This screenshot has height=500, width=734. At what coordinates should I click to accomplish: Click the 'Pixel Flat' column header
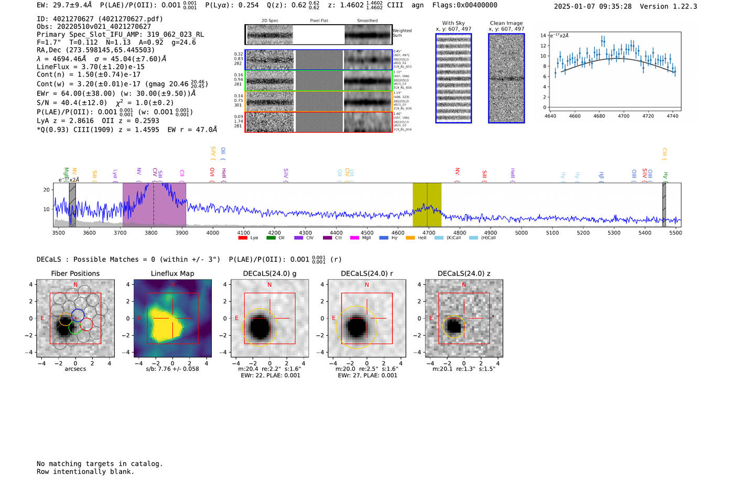coord(319,21)
